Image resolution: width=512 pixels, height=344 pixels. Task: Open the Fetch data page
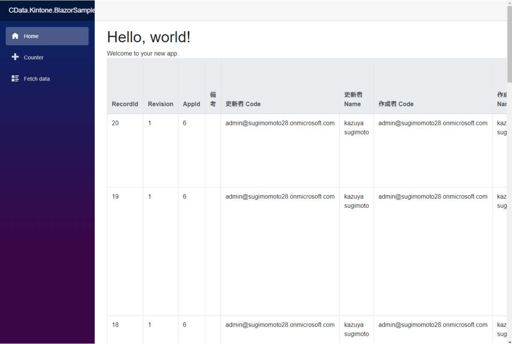(47, 79)
